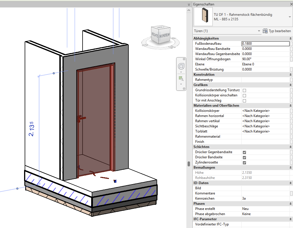Collapse the Materialien und Oberflächen group

coord(291,106)
